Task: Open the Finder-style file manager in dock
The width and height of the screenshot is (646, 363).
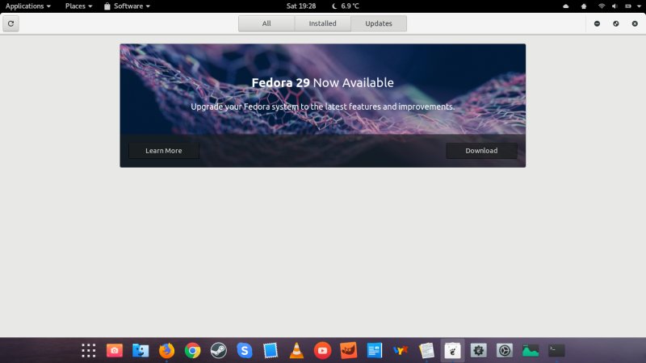Action: click(x=141, y=351)
